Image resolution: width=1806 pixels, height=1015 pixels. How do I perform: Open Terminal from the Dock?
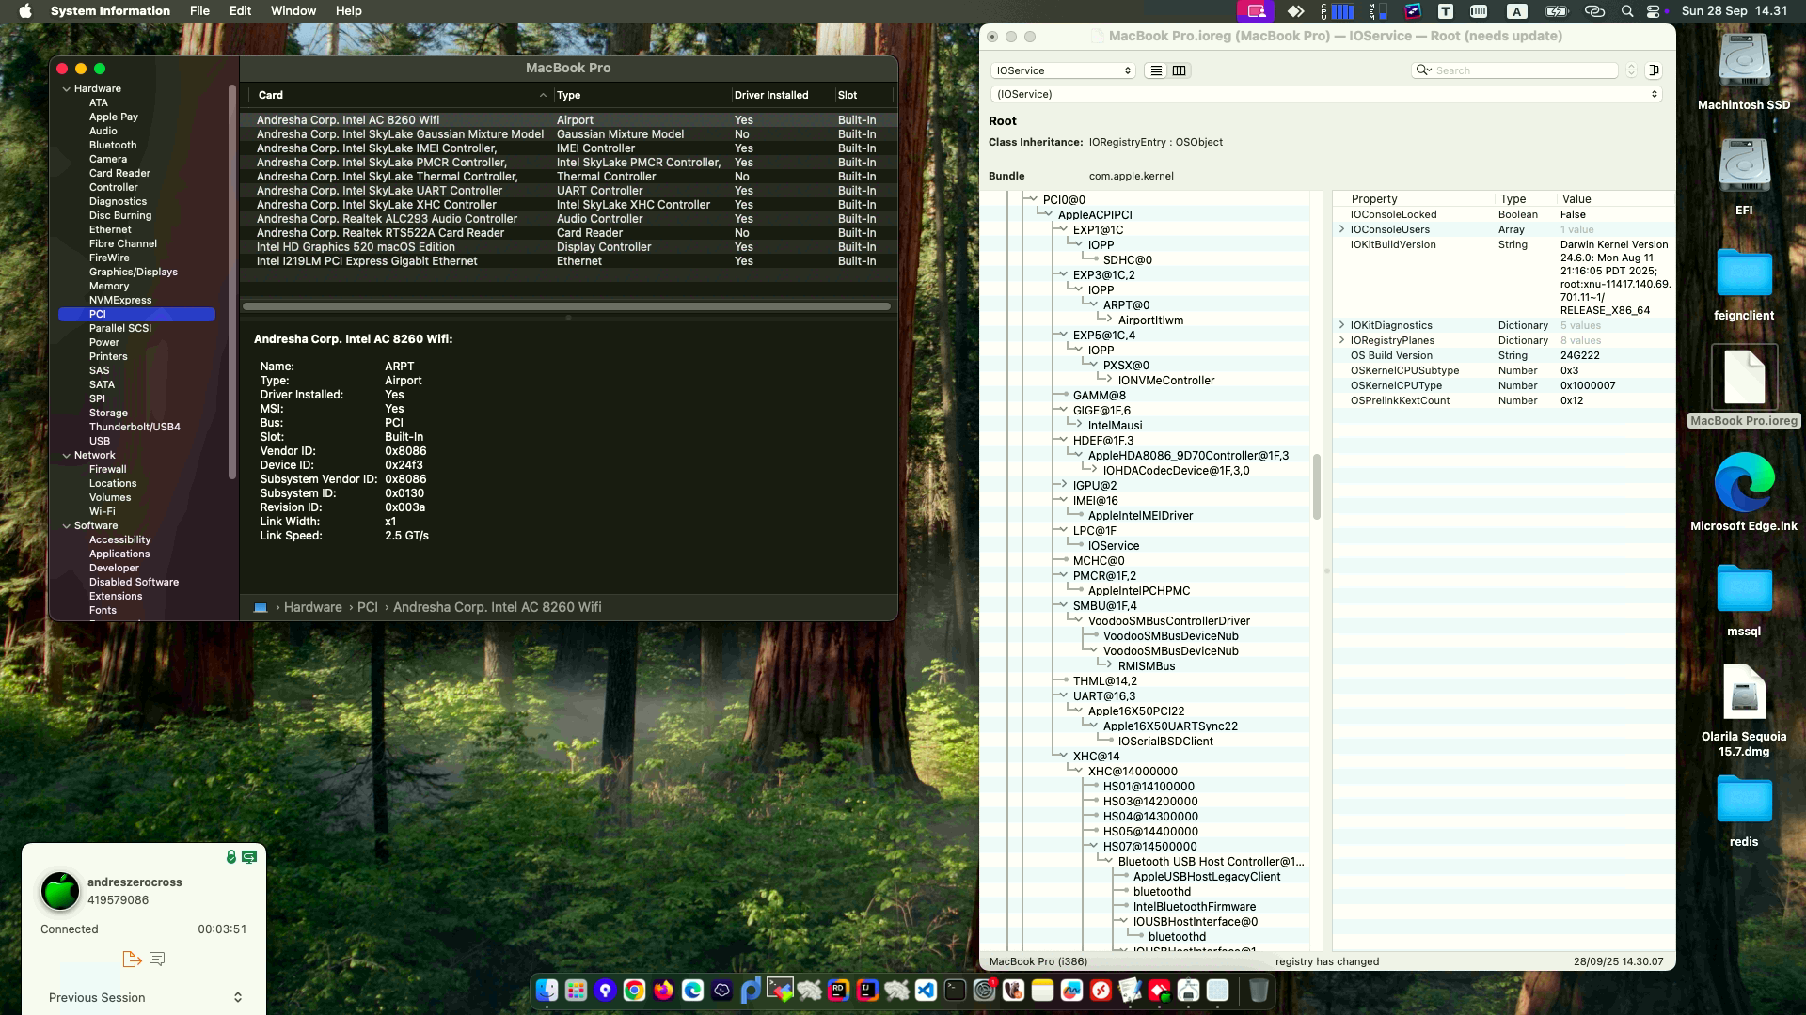[955, 990]
